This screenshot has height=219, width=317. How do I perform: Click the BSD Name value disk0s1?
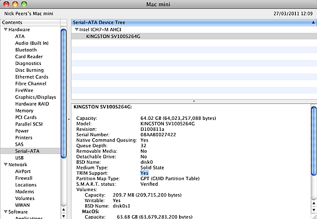(x=122, y=206)
